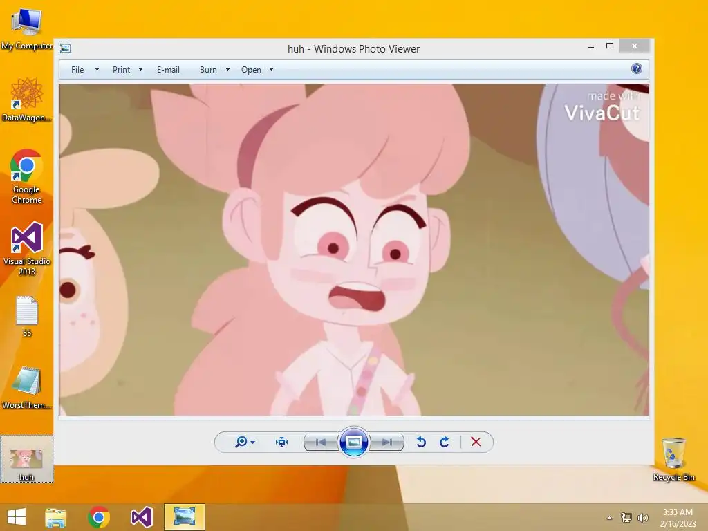Close the Windows Photo Viewer window

click(x=635, y=46)
